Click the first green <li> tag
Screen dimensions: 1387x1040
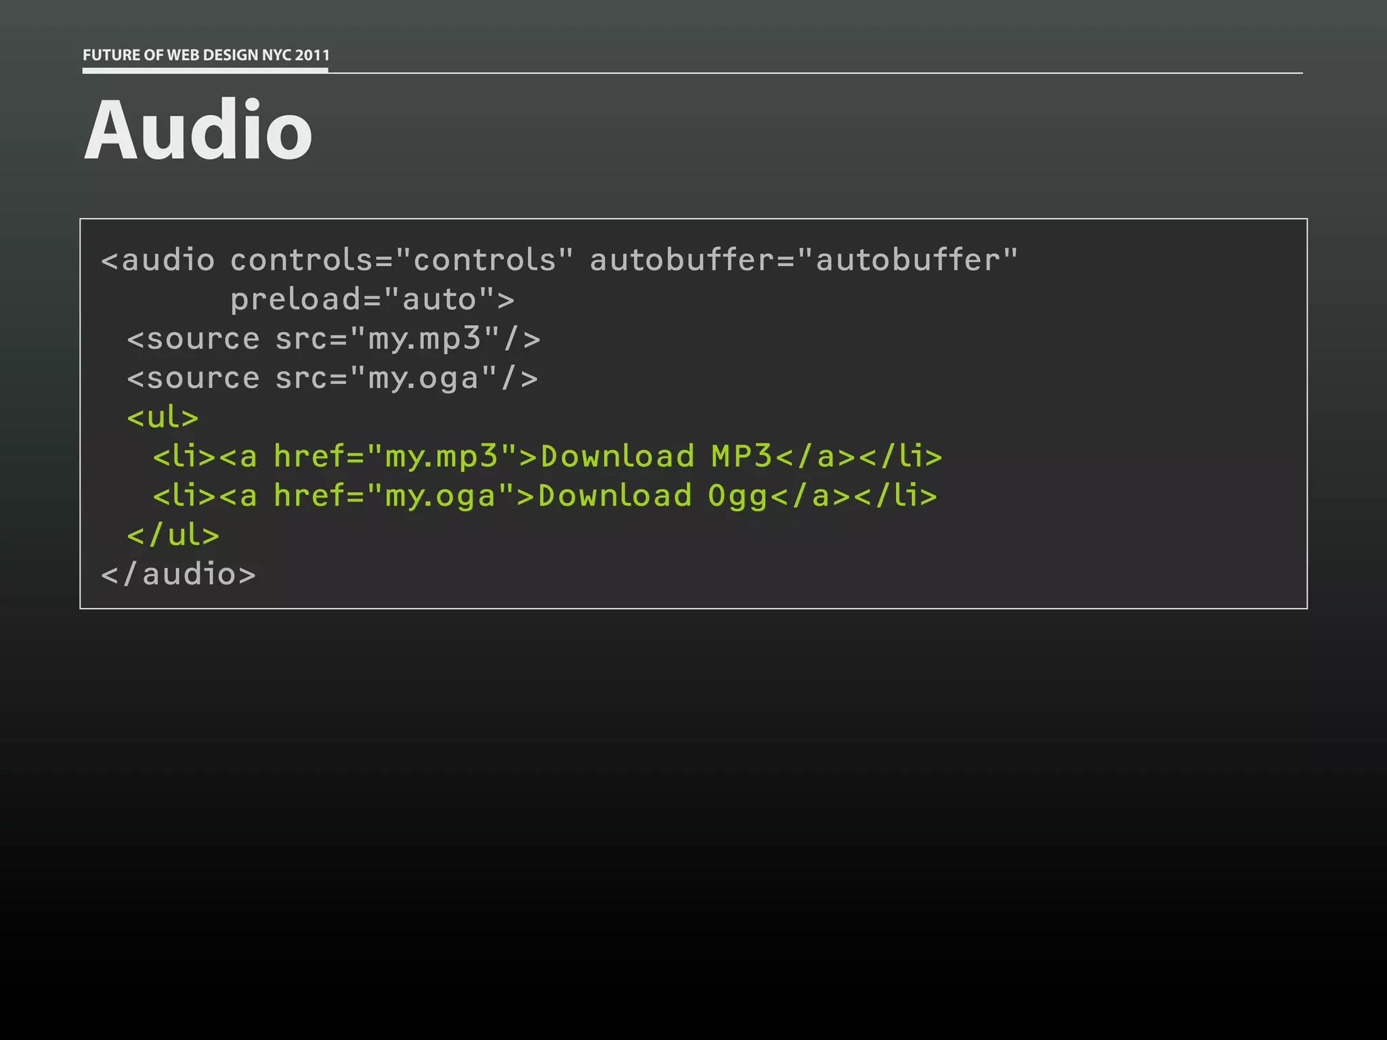[x=184, y=456]
